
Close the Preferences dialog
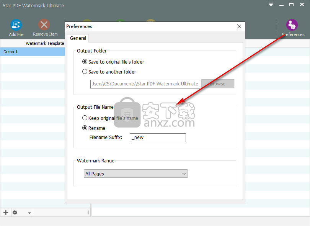coord(239,26)
